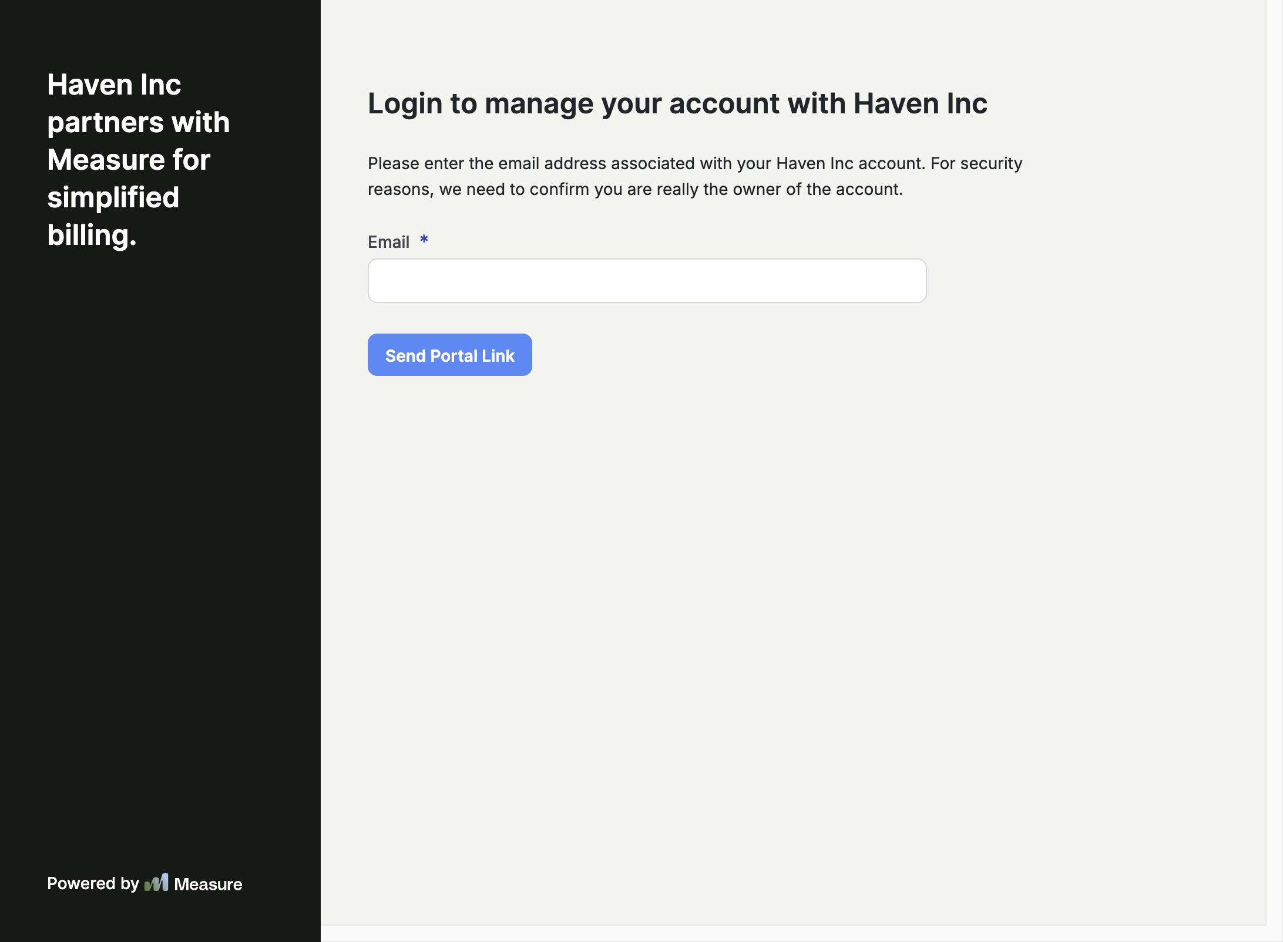Screen dimensions: 1283x942
Task: Click 'partners with' line in sidebar
Action: click(x=138, y=122)
